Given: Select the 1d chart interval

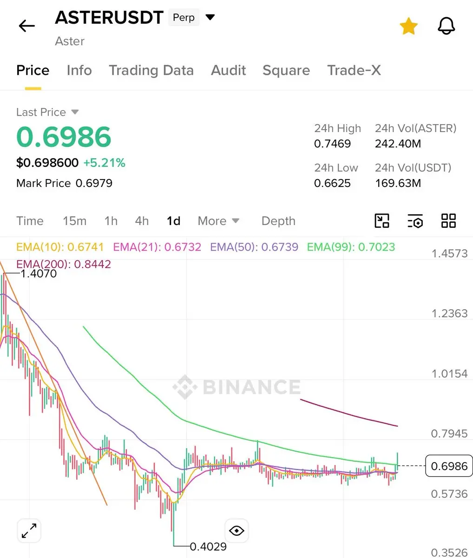Looking at the screenshot, I should [173, 221].
